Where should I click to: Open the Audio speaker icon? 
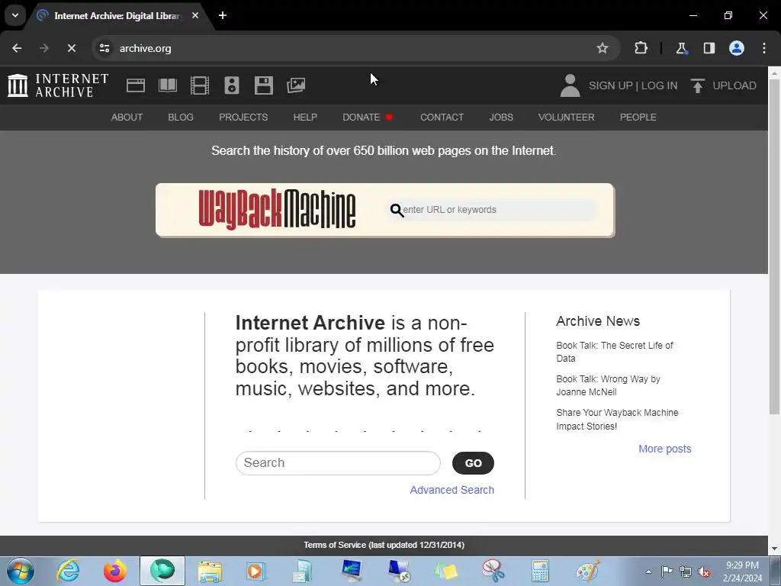(x=232, y=85)
